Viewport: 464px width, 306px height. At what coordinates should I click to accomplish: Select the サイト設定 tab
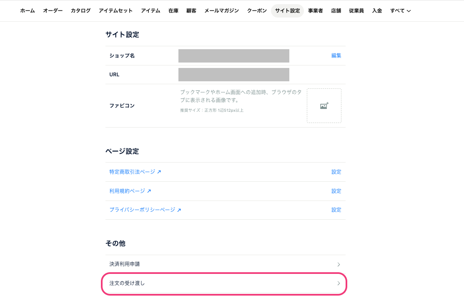[x=287, y=11]
